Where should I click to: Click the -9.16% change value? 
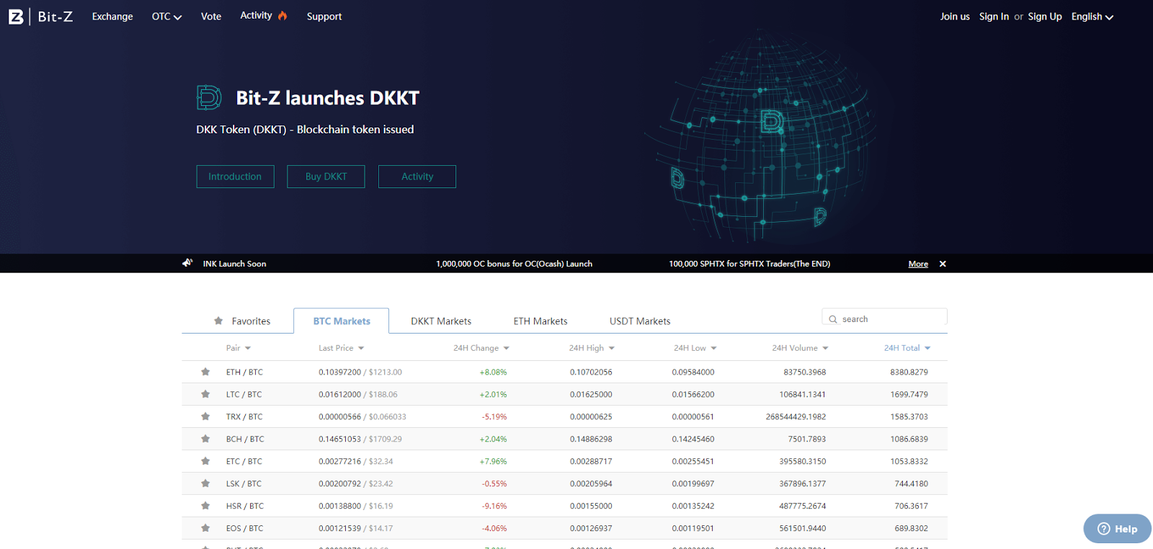pyautogui.click(x=494, y=506)
